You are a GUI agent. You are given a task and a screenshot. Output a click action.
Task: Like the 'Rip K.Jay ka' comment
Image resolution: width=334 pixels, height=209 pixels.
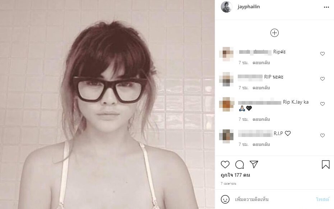coord(322,104)
